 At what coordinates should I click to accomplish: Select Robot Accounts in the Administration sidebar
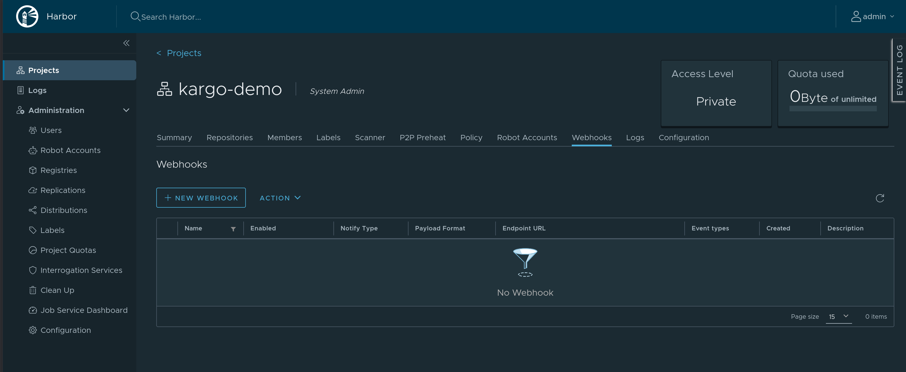click(x=70, y=150)
